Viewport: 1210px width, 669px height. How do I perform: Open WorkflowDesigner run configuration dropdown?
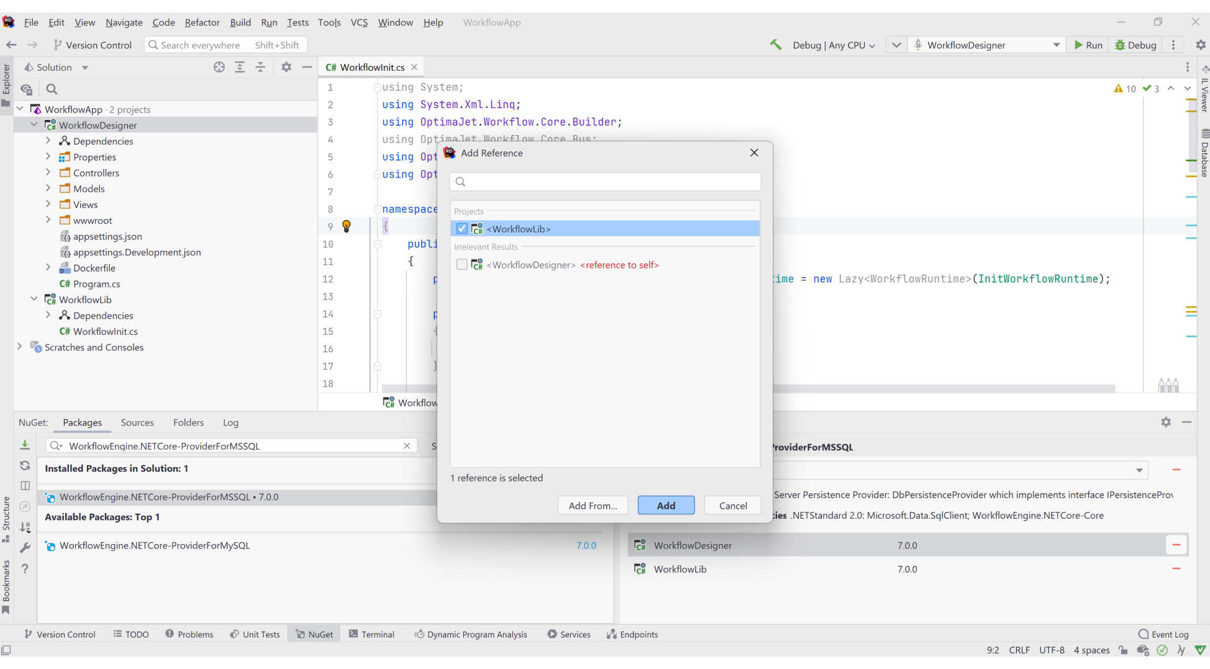pyautogui.click(x=986, y=45)
